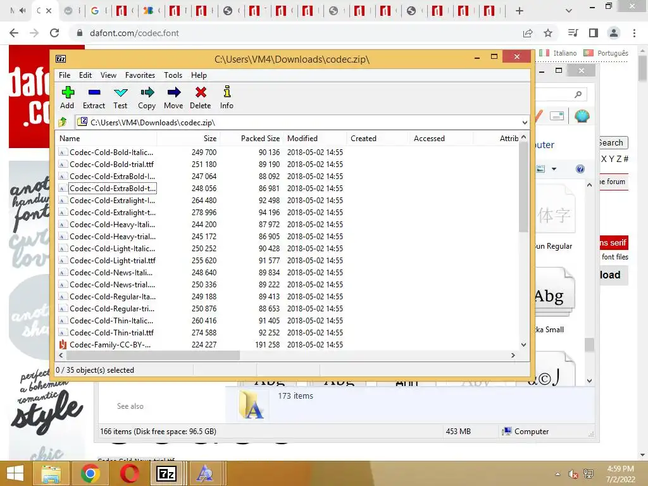The image size is (648, 486).
Task: Go back in Chrome browser
Action: [x=14, y=33]
